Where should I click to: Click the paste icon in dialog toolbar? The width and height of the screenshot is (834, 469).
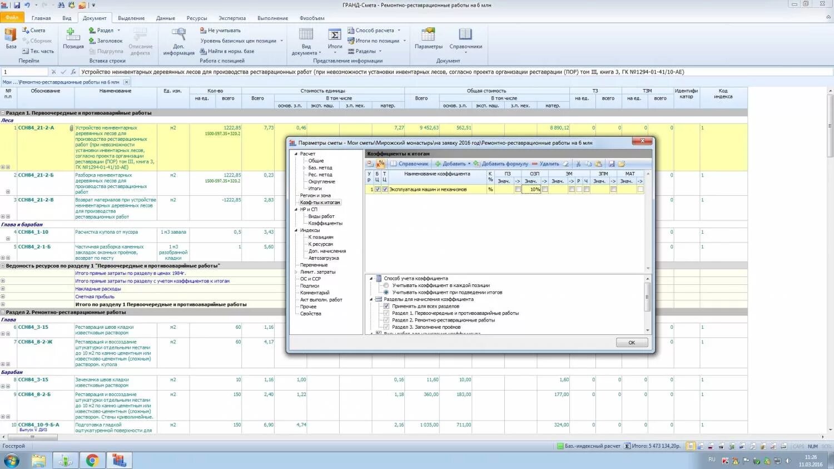[598, 164]
